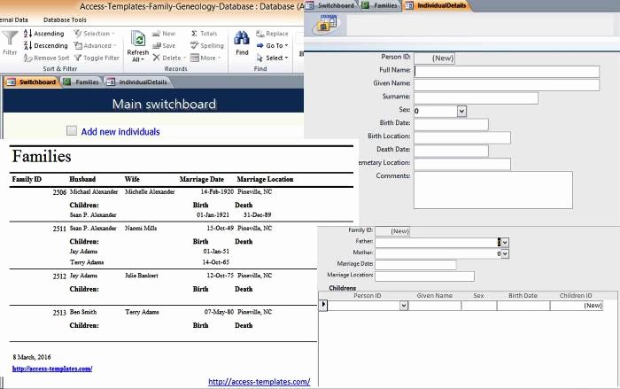Screen dimensions: 620x389
Task: Expand the Father combo box arrow
Action: pyautogui.click(x=505, y=242)
